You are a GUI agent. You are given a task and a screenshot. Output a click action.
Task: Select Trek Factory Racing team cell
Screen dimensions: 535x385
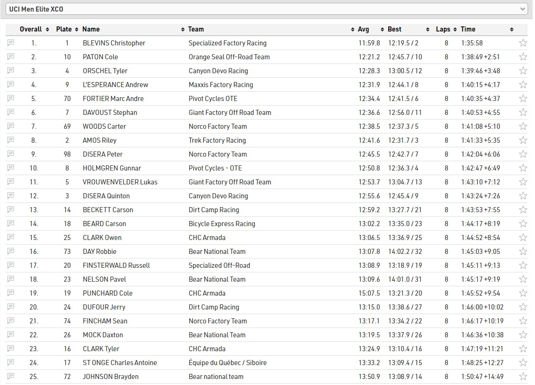(217, 140)
